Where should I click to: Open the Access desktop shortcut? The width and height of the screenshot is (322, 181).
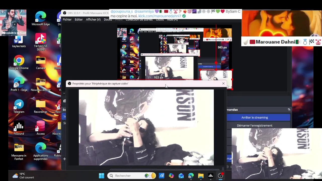click(41, 128)
